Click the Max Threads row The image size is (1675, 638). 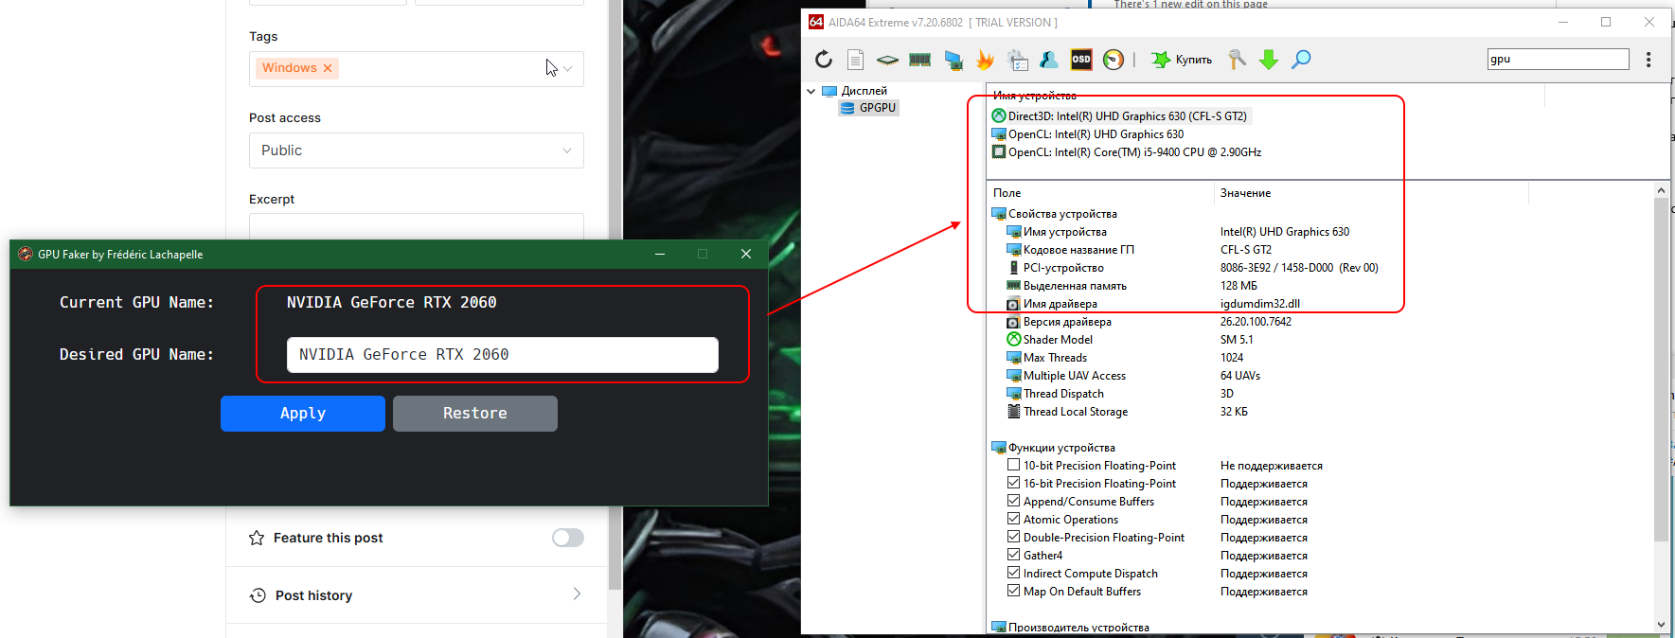(1046, 358)
